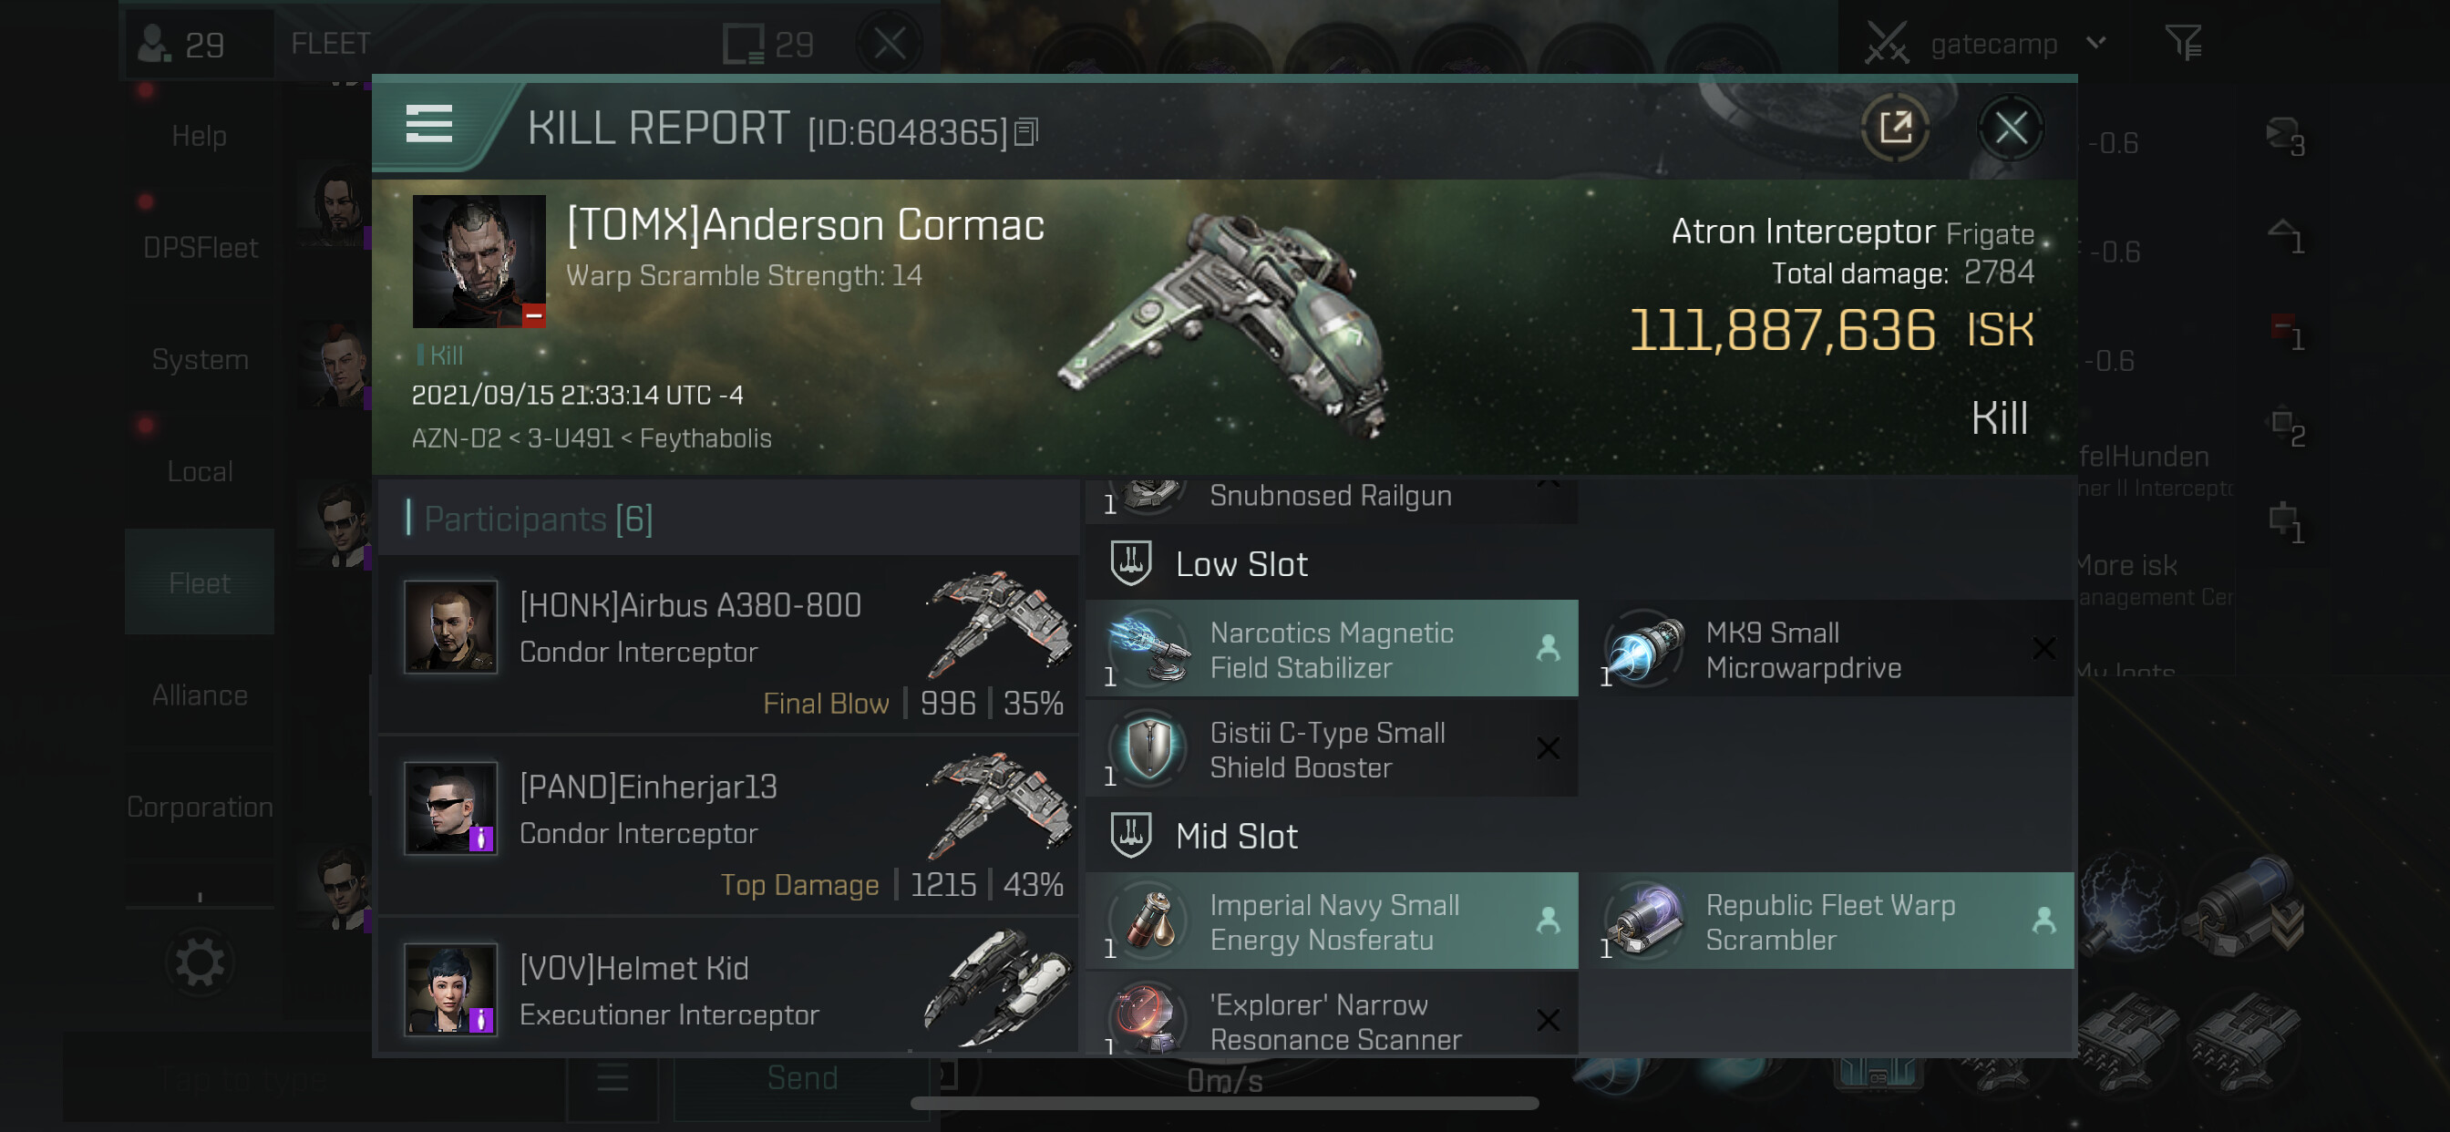View Airbus A380-800 participant entry
The image size is (2450, 1132).
click(x=729, y=646)
